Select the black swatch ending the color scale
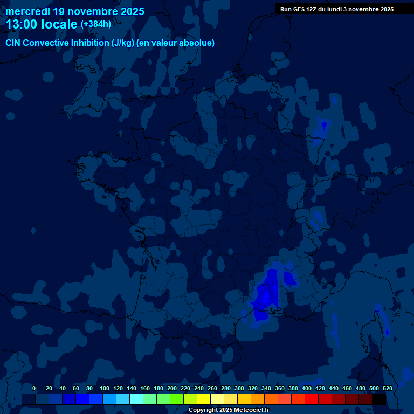This screenshot has width=414, height=414. coord(379,399)
